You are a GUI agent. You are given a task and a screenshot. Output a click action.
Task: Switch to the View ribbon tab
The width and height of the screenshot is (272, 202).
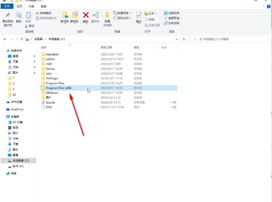coord(44,7)
